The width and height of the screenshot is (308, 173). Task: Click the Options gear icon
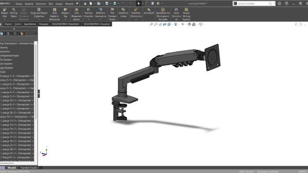[158, 4]
